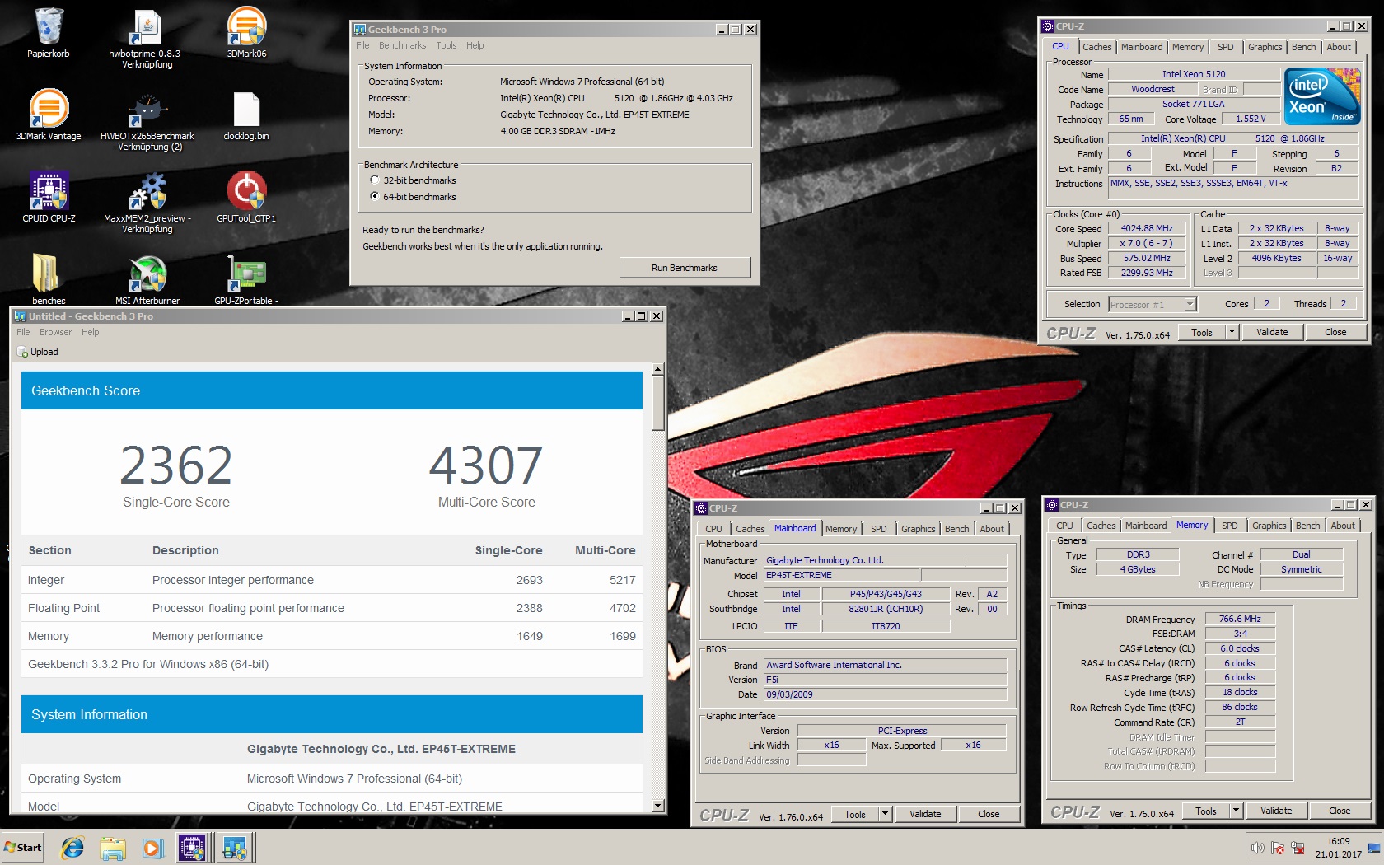
Task: Click the Action Center flag tray icon
Action: tap(1278, 848)
